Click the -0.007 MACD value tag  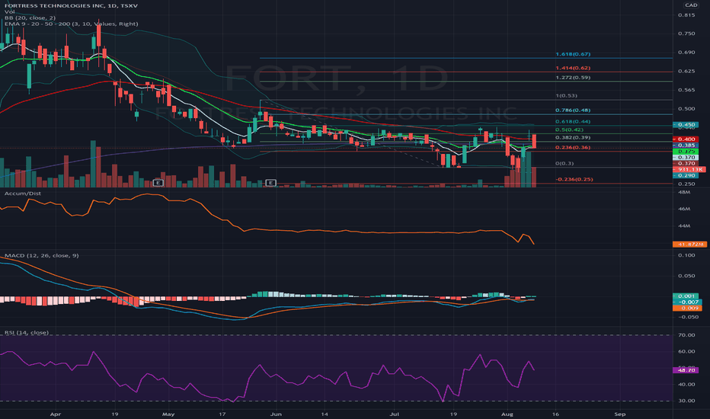[x=687, y=302]
